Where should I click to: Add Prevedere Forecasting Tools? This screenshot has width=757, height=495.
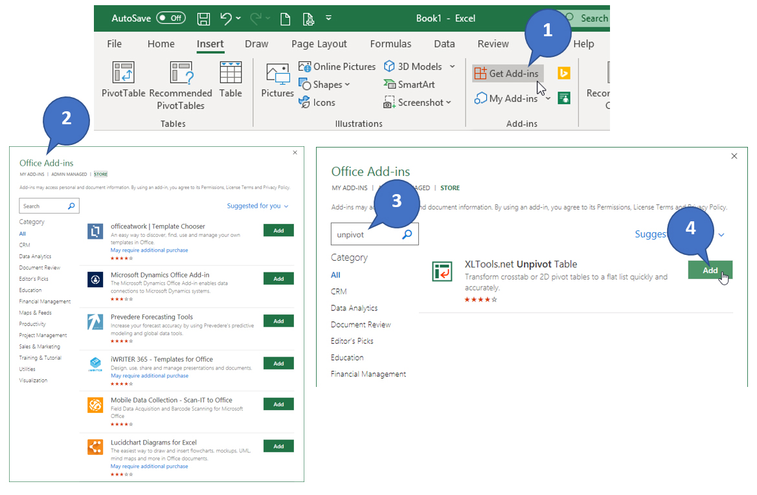point(278,322)
